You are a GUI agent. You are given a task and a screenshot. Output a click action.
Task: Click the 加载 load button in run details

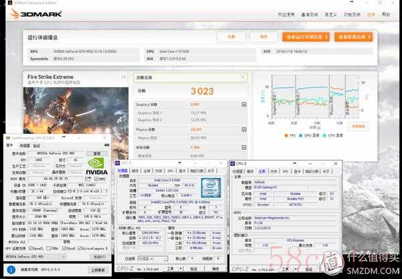(x=231, y=37)
